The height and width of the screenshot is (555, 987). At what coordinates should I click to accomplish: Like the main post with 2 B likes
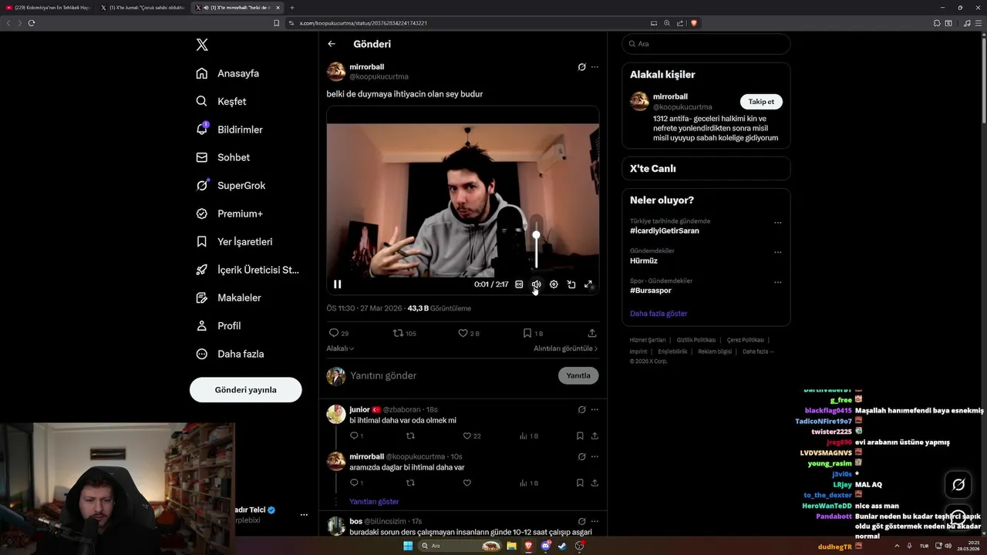point(463,333)
